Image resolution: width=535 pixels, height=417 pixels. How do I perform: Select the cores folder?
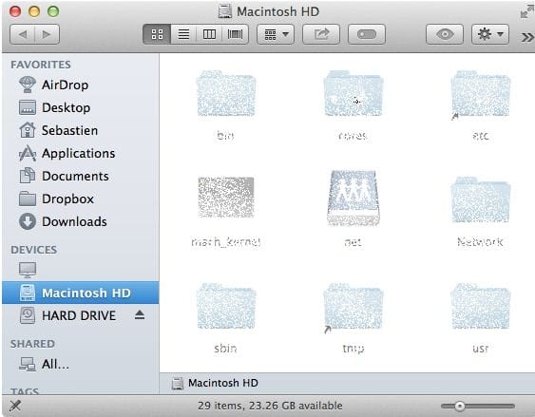[353, 94]
